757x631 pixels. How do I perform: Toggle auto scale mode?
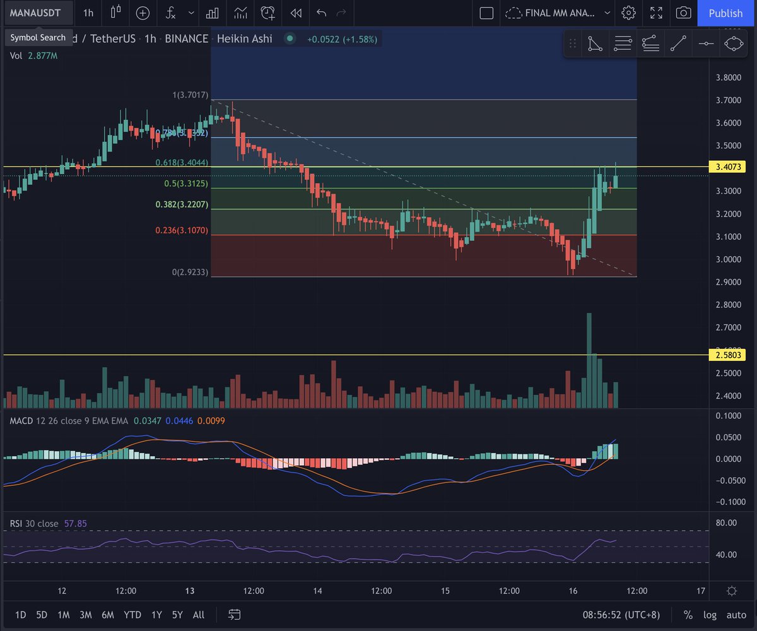pos(736,615)
